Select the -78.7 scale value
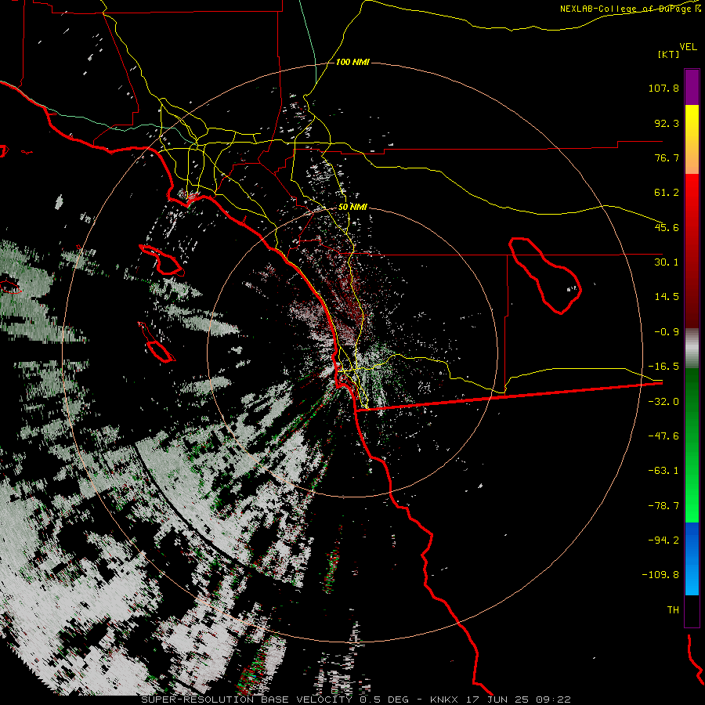 [x=663, y=506]
